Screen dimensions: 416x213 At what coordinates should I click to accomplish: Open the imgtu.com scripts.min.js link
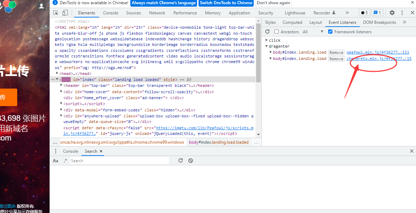point(205,128)
